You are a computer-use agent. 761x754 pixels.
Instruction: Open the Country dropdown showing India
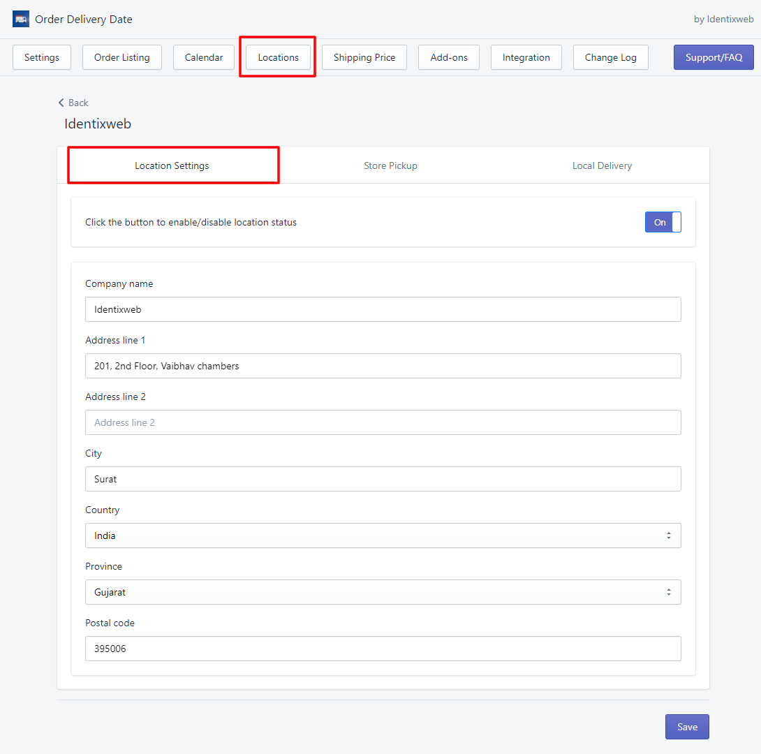383,535
